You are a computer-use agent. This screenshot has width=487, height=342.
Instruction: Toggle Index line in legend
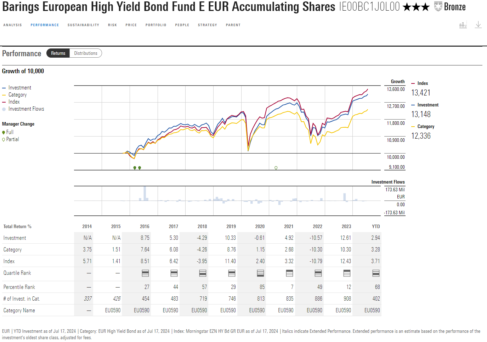(x=11, y=102)
